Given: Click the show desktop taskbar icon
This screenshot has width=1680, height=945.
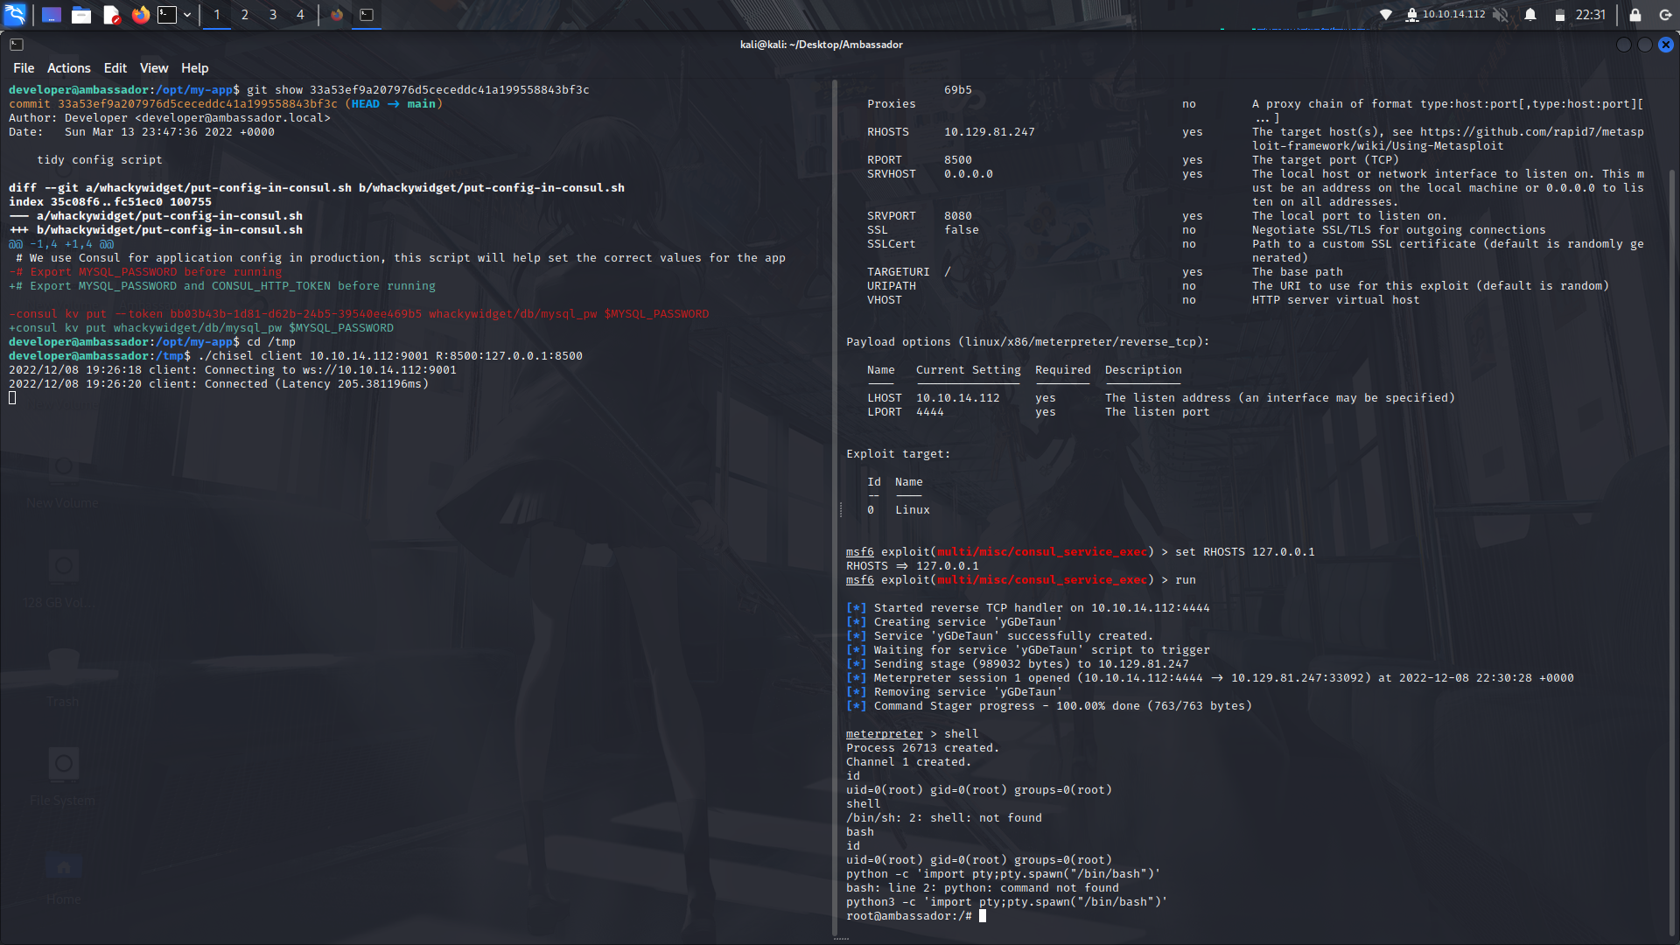Looking at the screenshot, I should click(x=51, y=15).
